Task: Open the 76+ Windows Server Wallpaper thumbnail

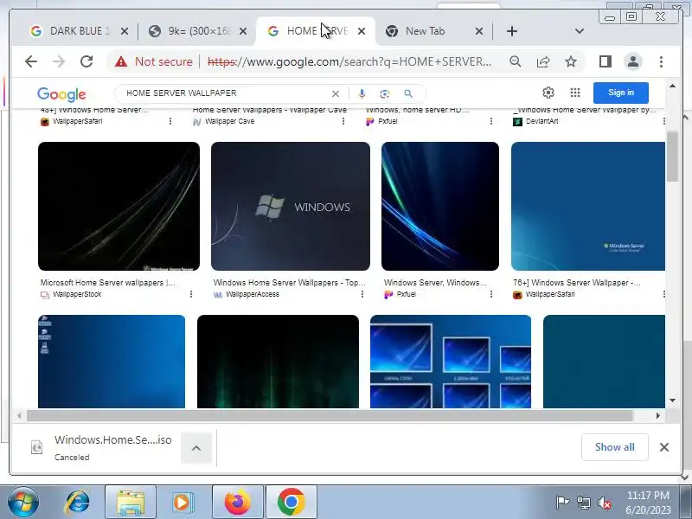Action: (x=588, y=206)
